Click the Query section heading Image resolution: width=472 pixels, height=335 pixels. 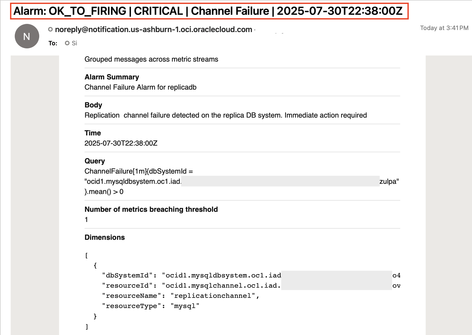[x=94, y=161]
